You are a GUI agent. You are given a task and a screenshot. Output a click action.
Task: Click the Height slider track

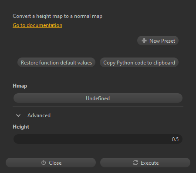[x=98, y=139]
